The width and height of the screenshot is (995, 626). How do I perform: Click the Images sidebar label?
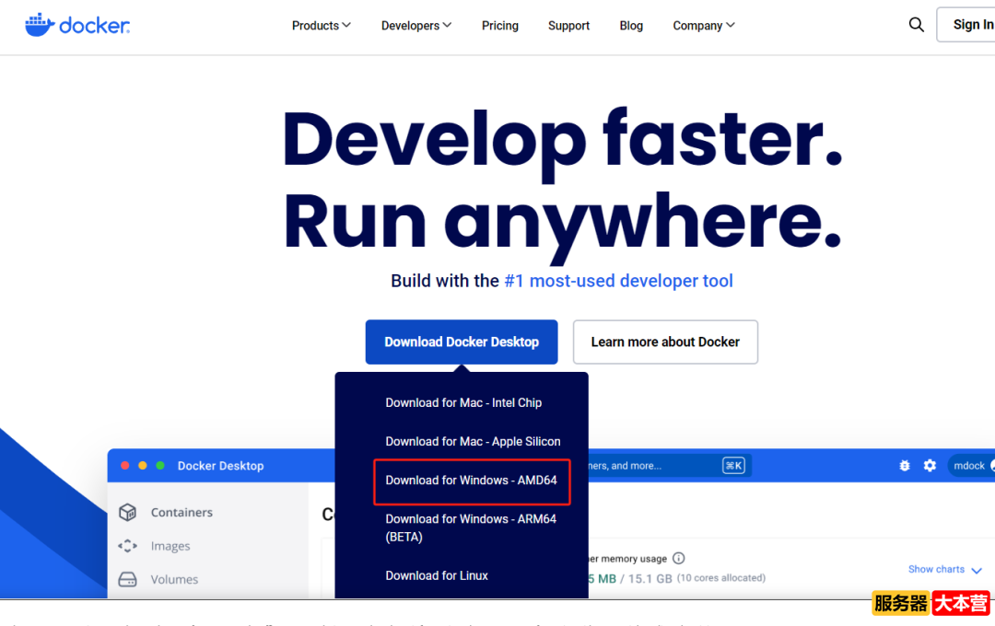point(170,546)
